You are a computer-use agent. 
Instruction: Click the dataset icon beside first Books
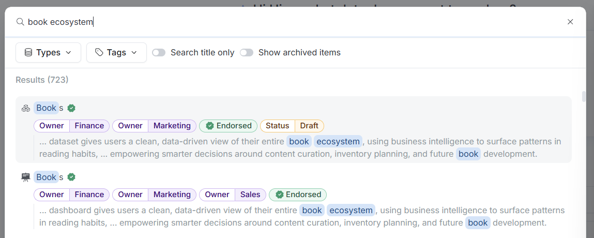coord(26,108)
